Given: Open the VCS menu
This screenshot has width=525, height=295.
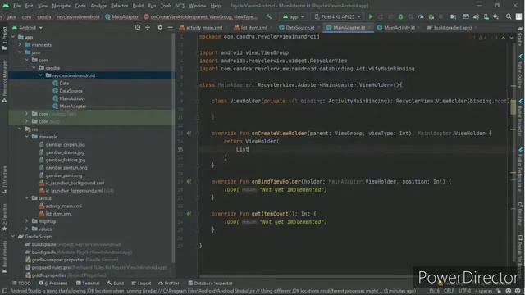Looking at the screenshot, I should click(180, 6).
